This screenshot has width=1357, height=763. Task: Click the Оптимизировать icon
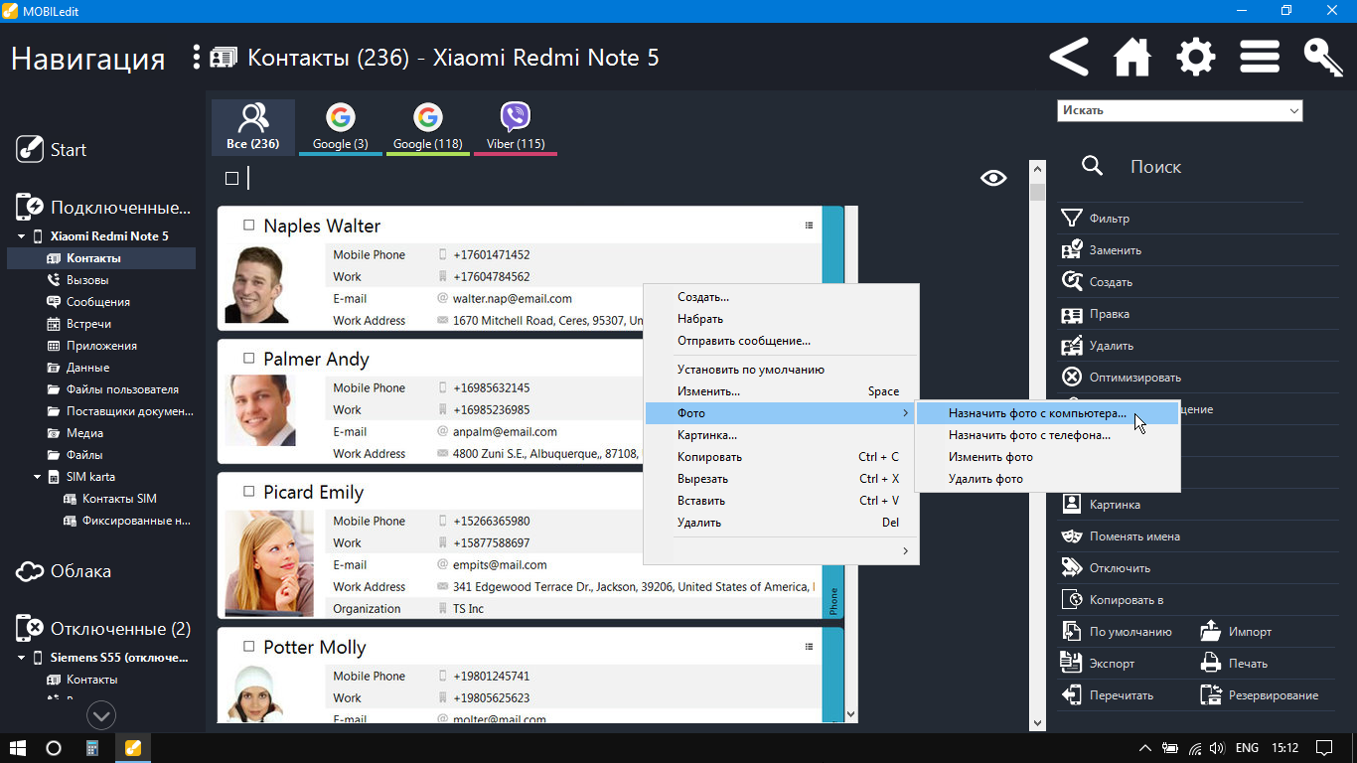(1071, 378)
